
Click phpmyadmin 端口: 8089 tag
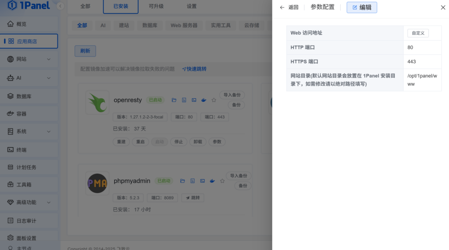click(162, 198)
